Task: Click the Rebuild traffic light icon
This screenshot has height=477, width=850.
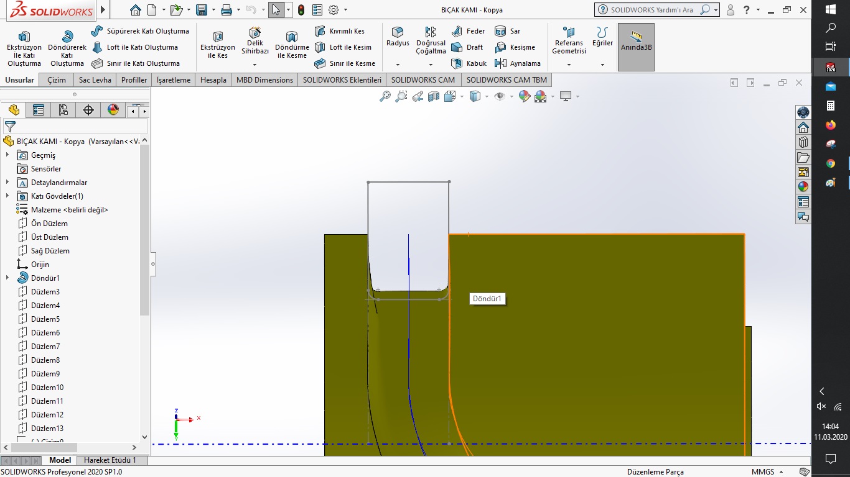Action: (x=301, y=10)
